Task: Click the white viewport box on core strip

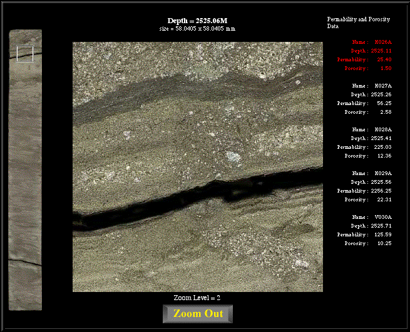Action: 24,54
